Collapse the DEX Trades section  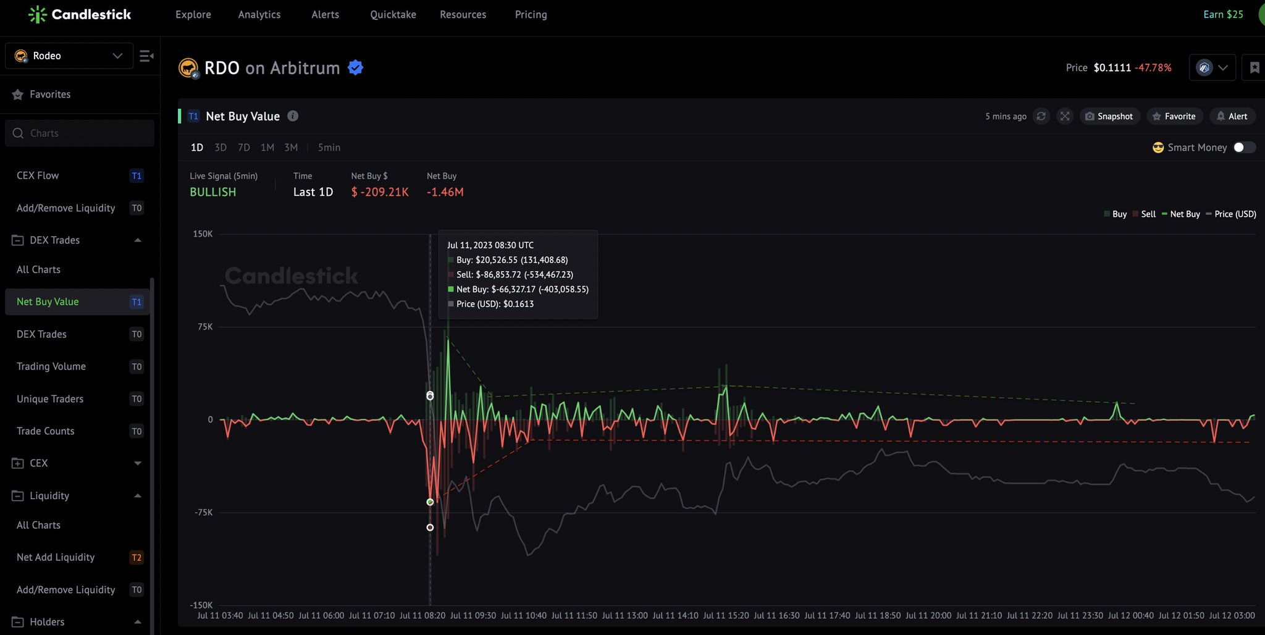coord(138,240)
